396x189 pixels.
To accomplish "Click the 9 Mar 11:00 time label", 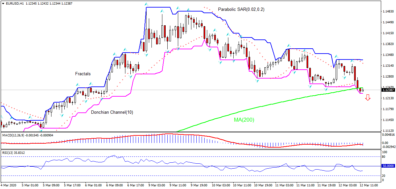I will pyautogui.click(x=178, y=185).
